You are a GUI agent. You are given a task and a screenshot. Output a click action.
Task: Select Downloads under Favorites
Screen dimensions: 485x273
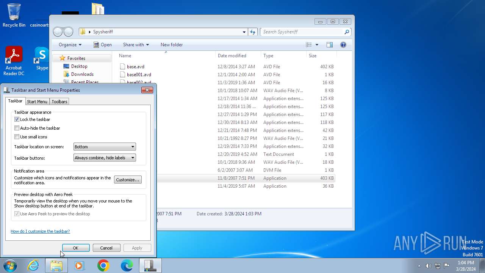(x=82, y=74)
